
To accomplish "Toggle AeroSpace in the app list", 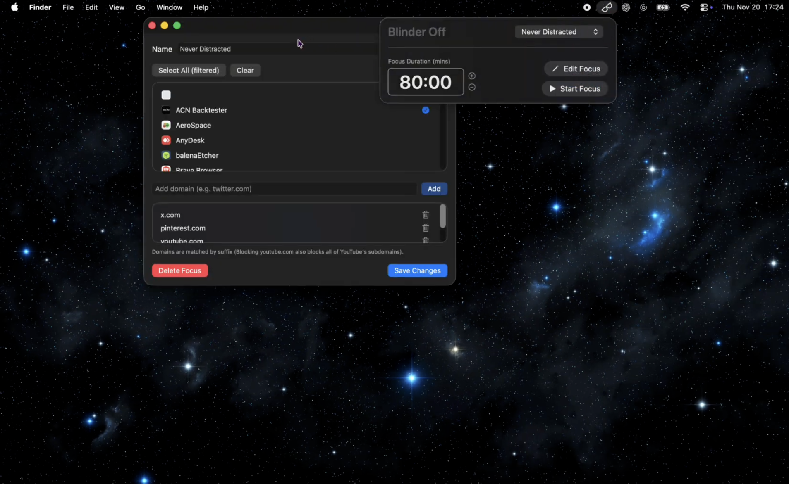I will [193, 125].
